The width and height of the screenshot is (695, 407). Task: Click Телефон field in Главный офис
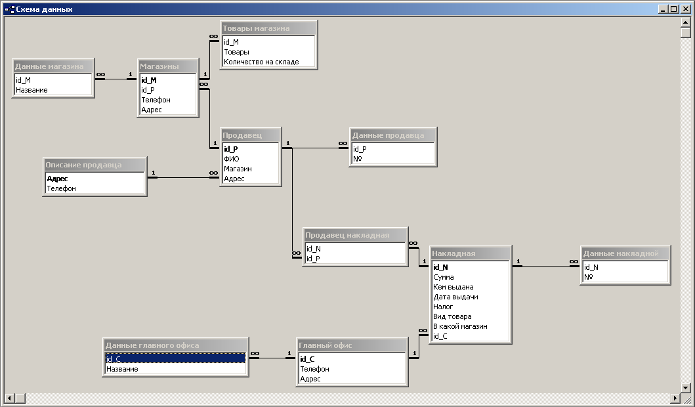tap(352, 369)
